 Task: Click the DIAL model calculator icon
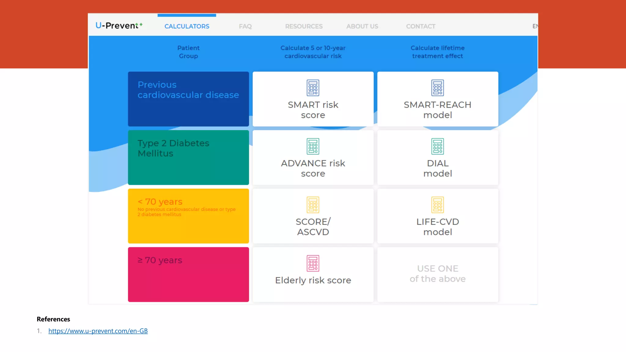(x=437, y=146)
